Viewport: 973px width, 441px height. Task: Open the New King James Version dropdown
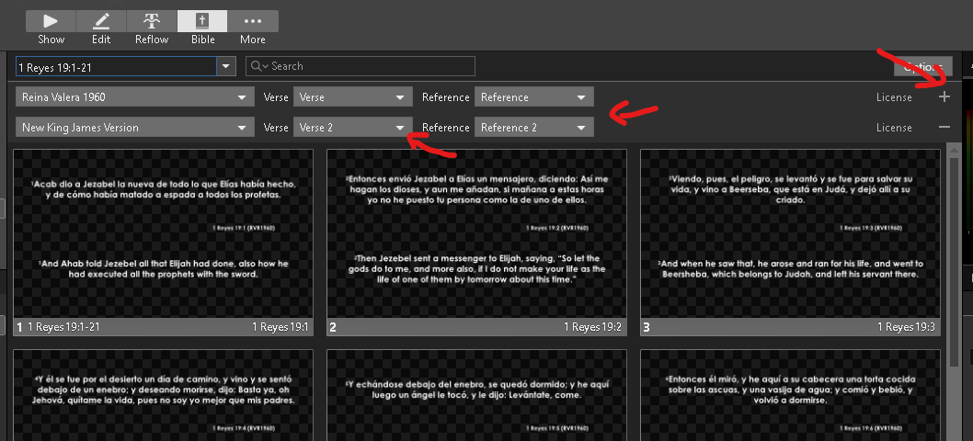click(x=134, y=127)
